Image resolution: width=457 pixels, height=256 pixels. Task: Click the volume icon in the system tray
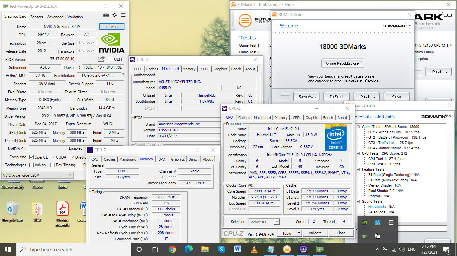click(x=401, y=249)
